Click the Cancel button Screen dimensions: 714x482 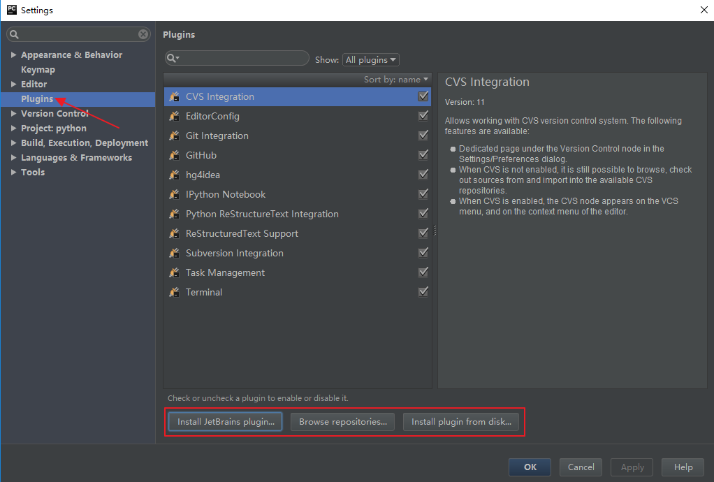(581, 467)
